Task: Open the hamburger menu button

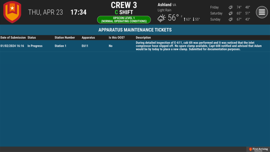Action: coord(262,12)
